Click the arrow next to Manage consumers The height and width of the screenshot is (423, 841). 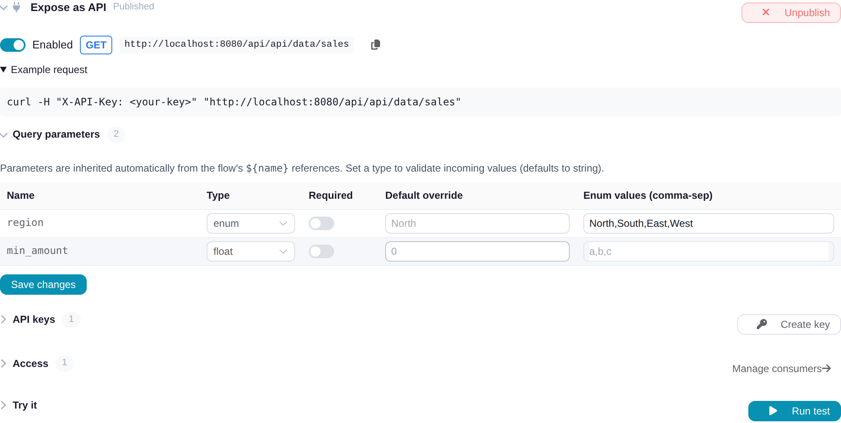tap(827, 368)
